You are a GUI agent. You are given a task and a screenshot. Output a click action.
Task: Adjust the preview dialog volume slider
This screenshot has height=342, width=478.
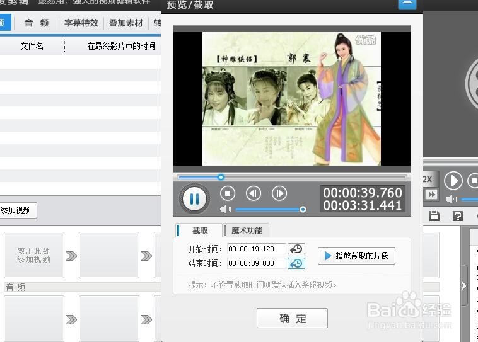(271, 210)
